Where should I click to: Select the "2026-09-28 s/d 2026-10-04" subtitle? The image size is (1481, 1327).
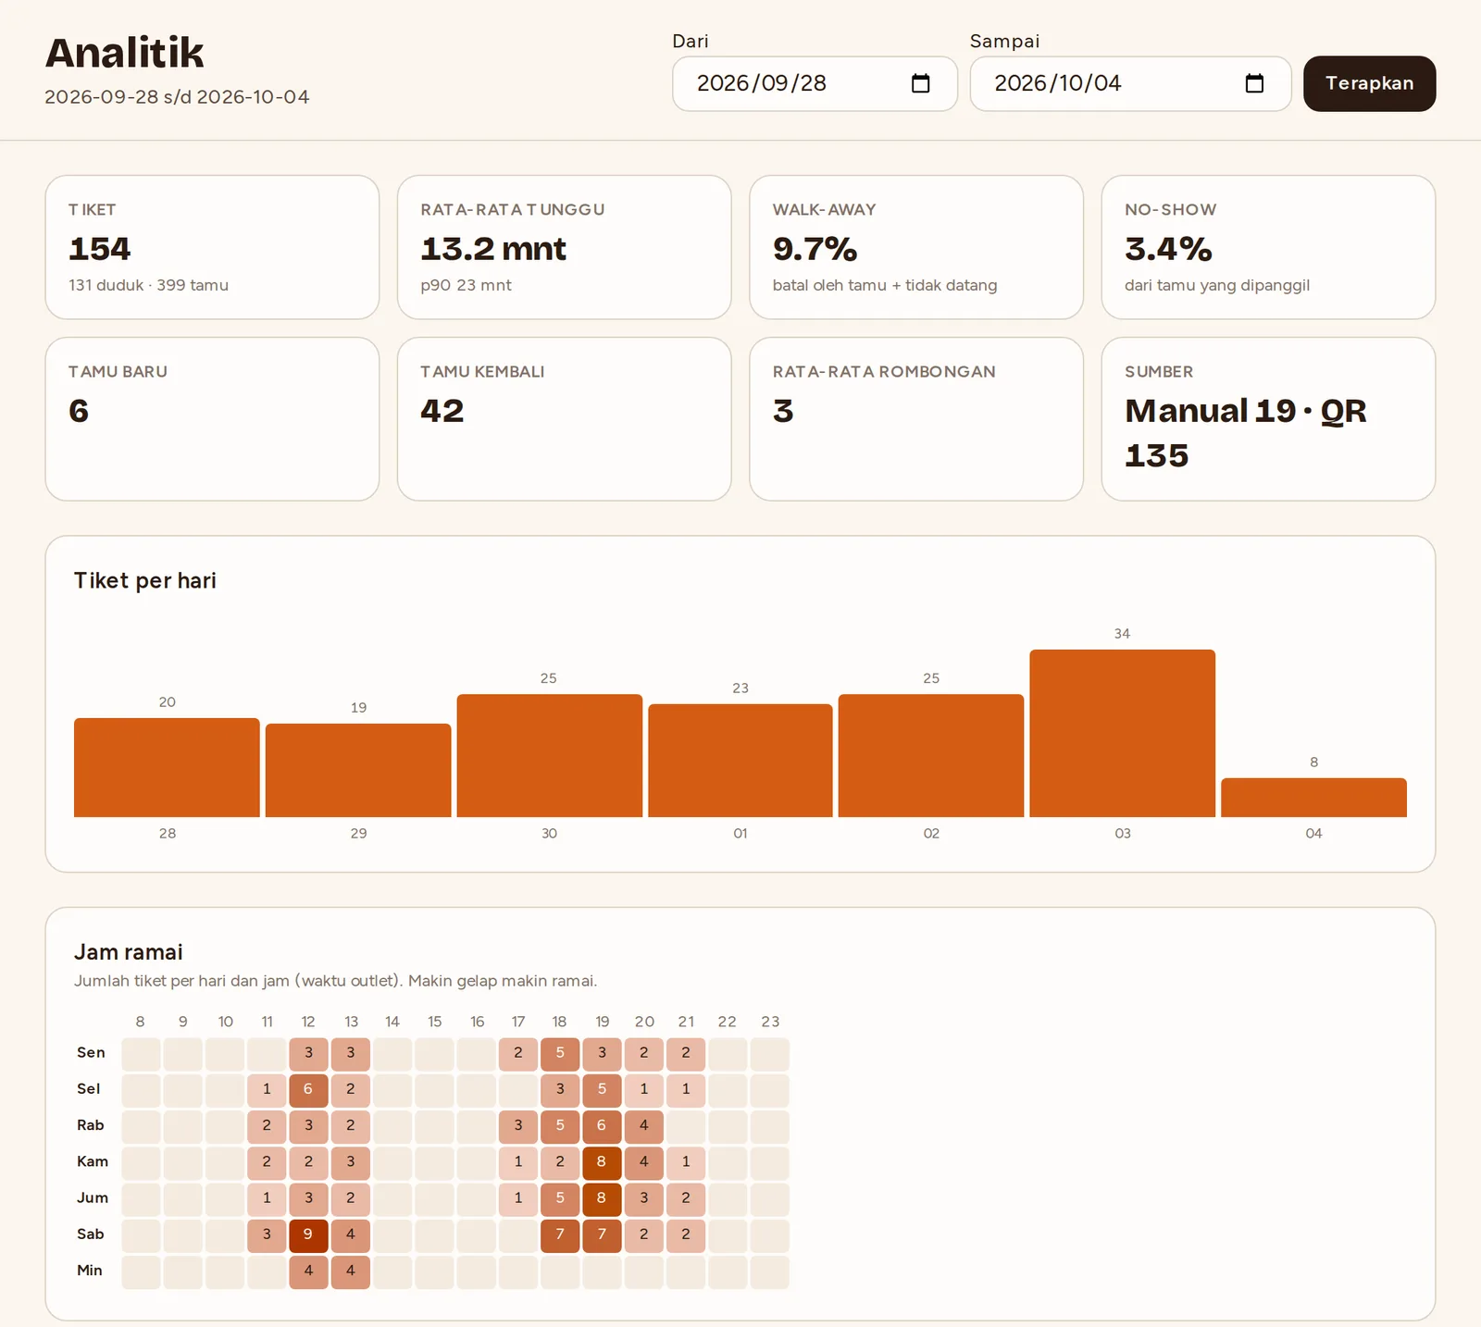[177, 97]
